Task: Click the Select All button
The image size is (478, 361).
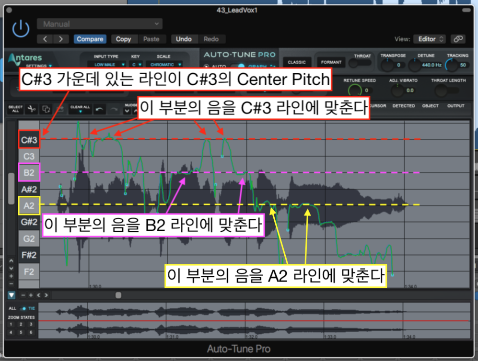Action: click(15, 109)
